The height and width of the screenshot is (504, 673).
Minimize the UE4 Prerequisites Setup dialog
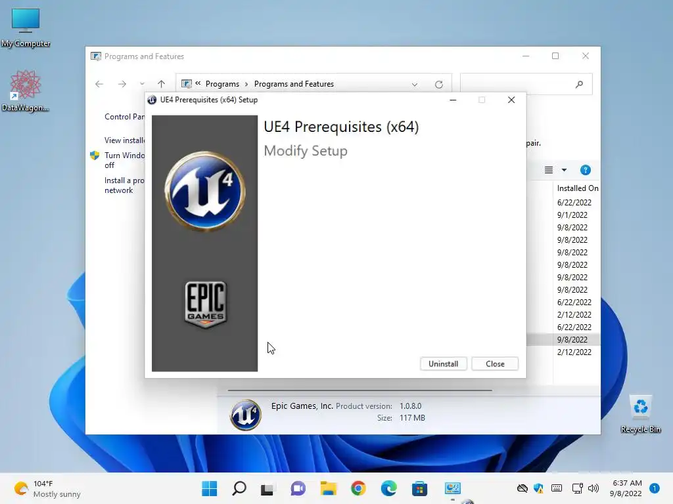(453, 100)
